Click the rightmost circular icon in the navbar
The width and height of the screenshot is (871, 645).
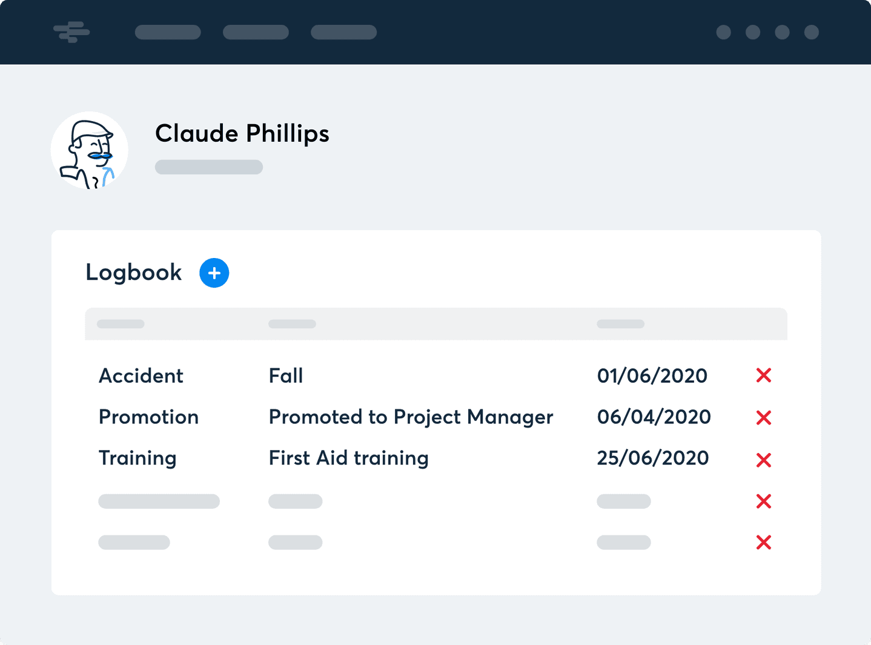811,33
